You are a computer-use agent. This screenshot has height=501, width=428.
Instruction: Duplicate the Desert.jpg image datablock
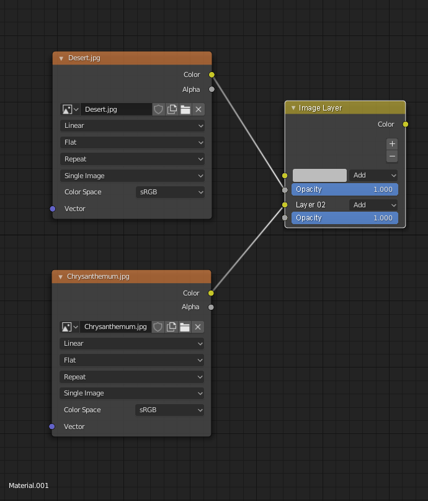[172, 109]
